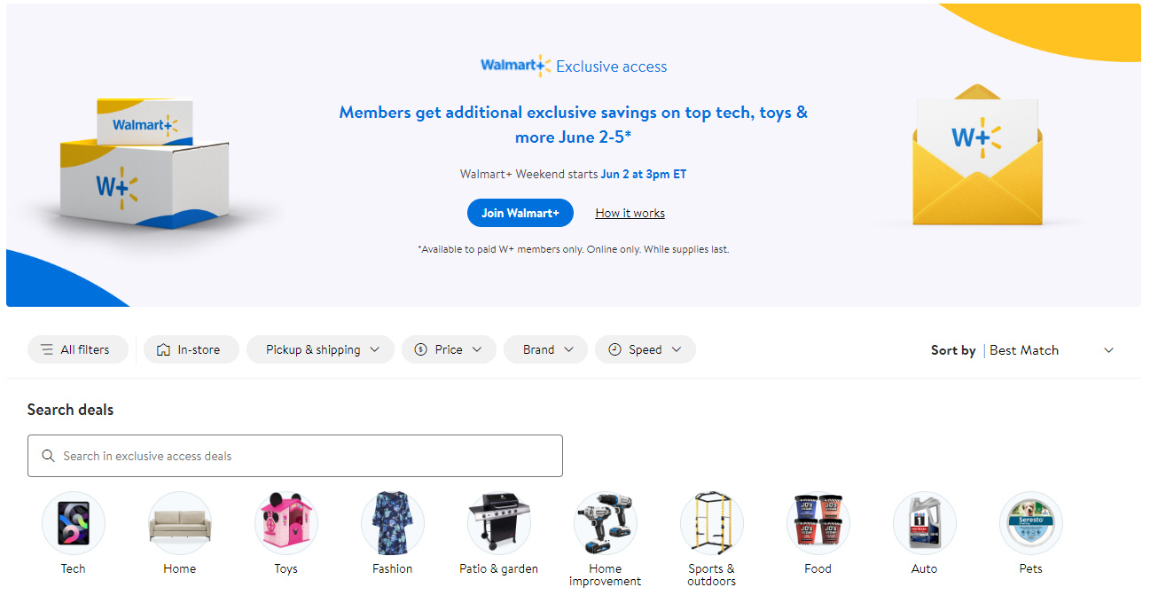Select the Home sofa category icon
This screenshot has height=603, width=1150.
click(180, 523)
